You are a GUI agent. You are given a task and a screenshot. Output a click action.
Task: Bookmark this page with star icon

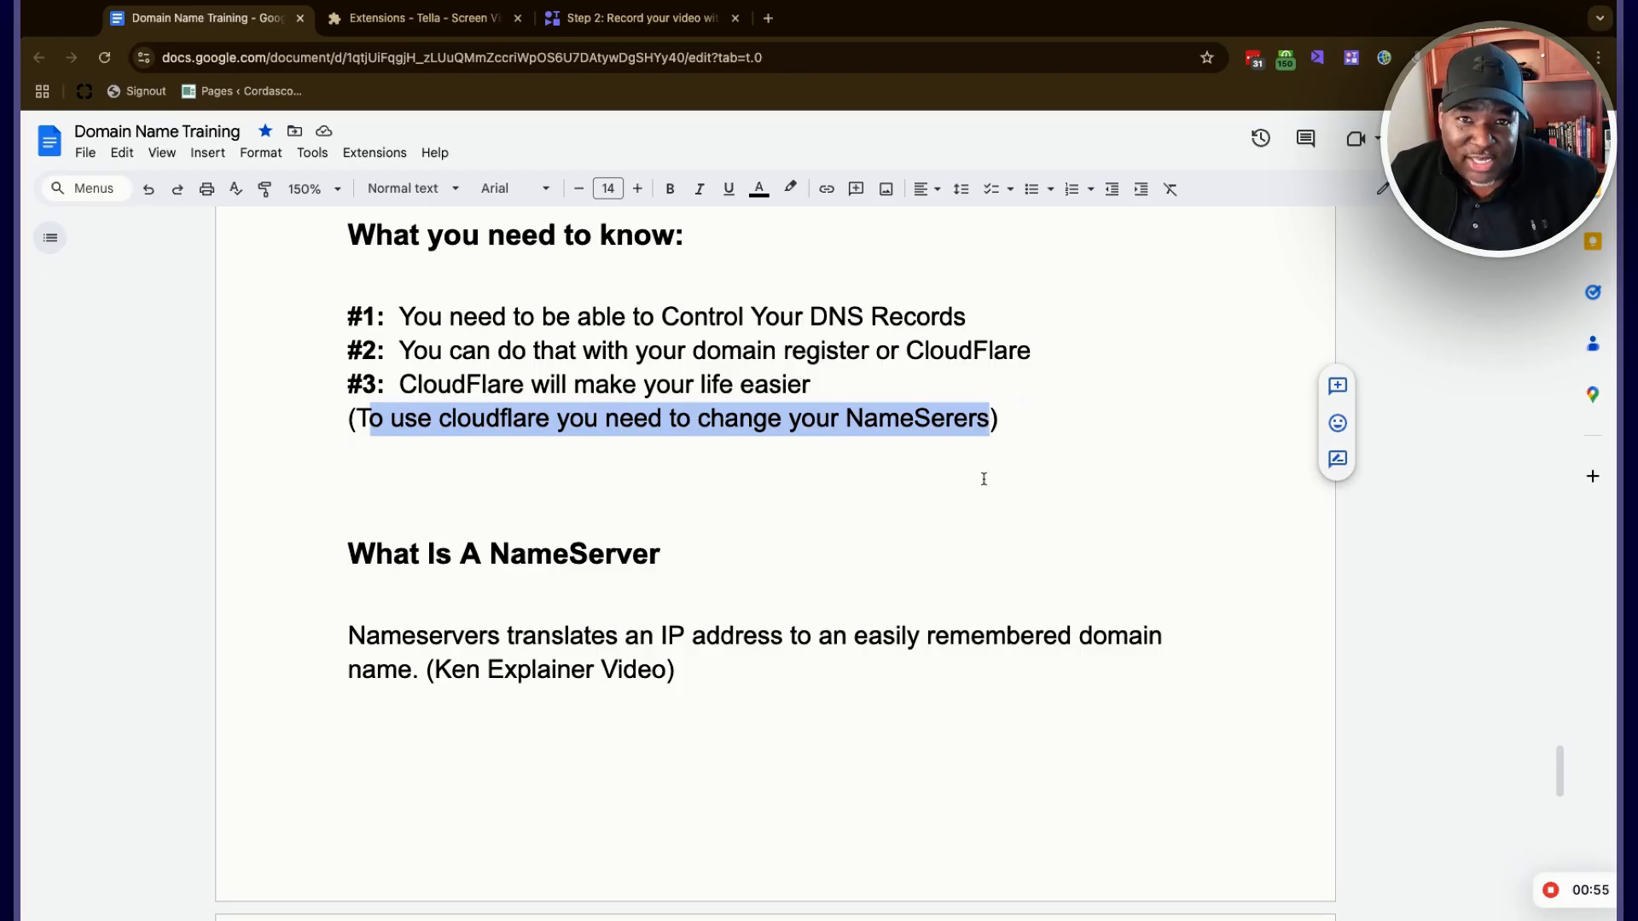click(1206, 57)
